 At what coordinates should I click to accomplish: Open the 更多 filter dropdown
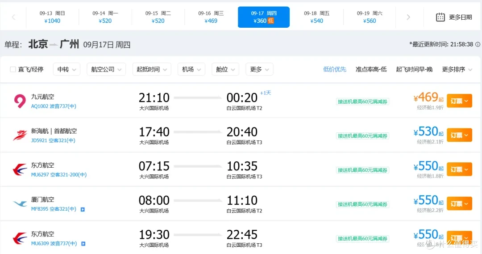[259, 69]
